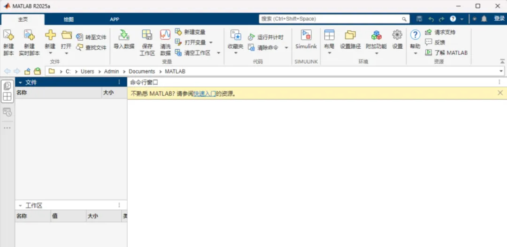Viewport: 507px width, 247px height.
Task: Expand the 收藏夹 dropdown arrow
Action: pos(235,53)
